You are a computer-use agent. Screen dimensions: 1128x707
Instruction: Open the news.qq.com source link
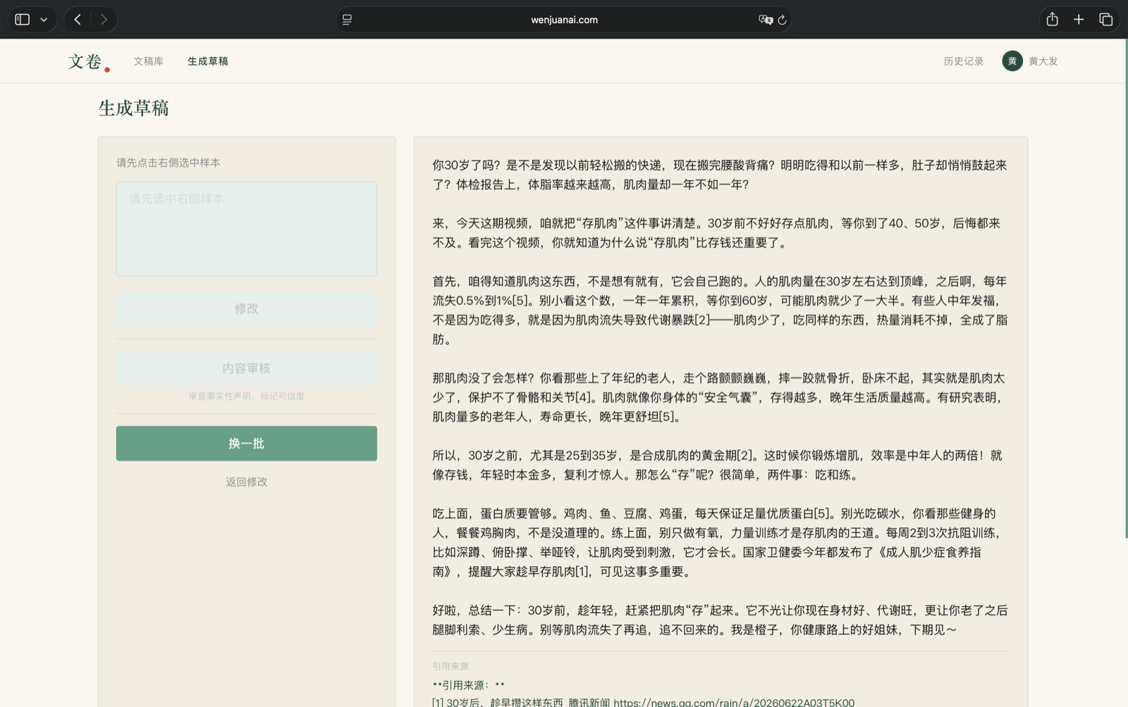tap(734, 702)
